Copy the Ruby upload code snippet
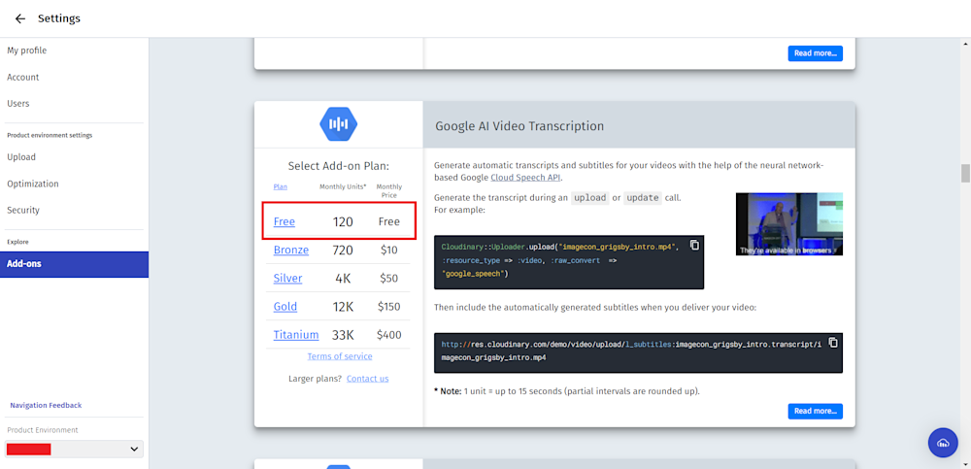This screenshot has width=971, height=469. [695, 245]
